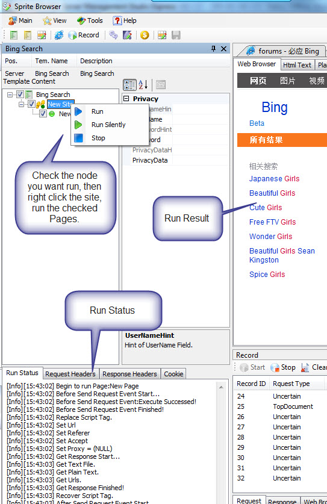Click the Sprite Browser title bar icon
This screenshot has width=327, height=504.
click(x=7, y=6)
